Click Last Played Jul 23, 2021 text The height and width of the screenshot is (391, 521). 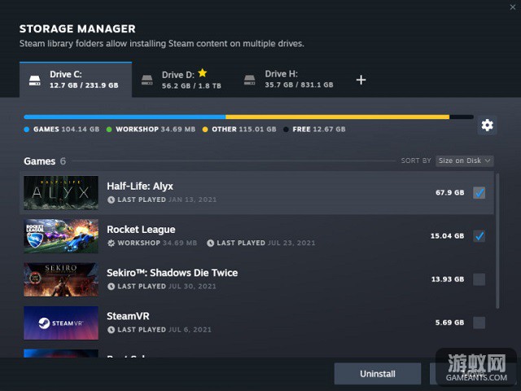[266, 243]
